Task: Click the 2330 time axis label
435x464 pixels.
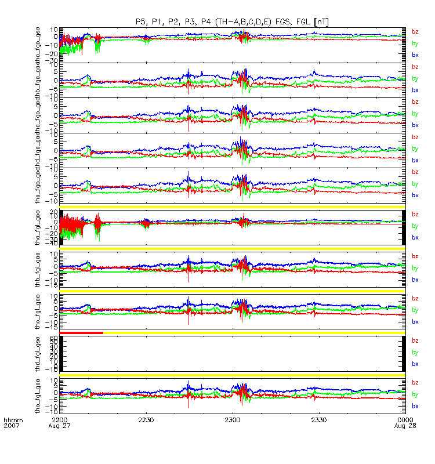Action: click(x=318, y=420)
